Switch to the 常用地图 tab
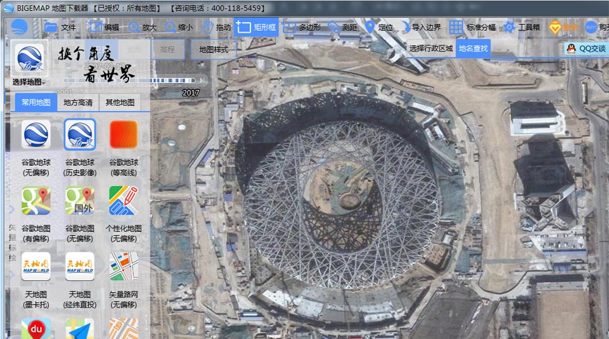 coord(35,102)
